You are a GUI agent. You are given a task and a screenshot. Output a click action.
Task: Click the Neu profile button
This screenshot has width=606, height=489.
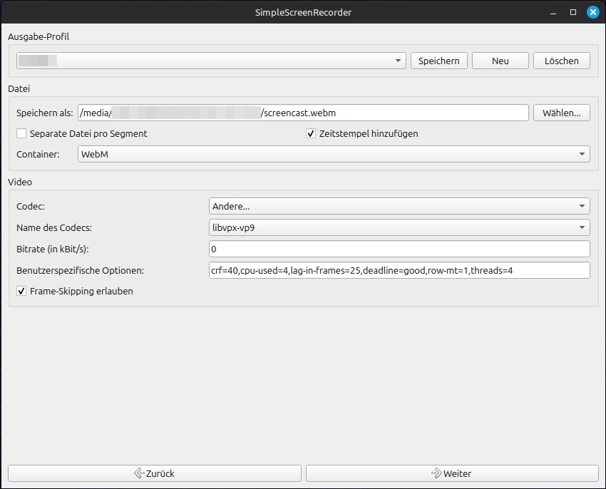click(x=500, y=61)
